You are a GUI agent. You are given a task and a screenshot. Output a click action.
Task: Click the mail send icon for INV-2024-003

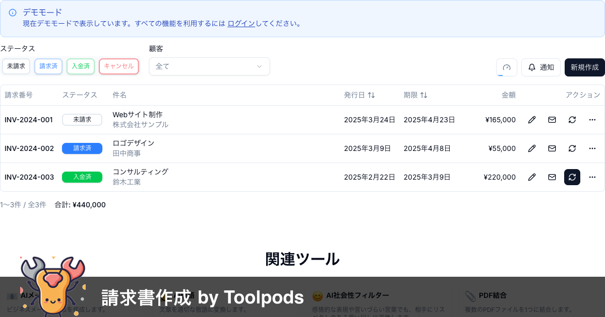point(552,177)
